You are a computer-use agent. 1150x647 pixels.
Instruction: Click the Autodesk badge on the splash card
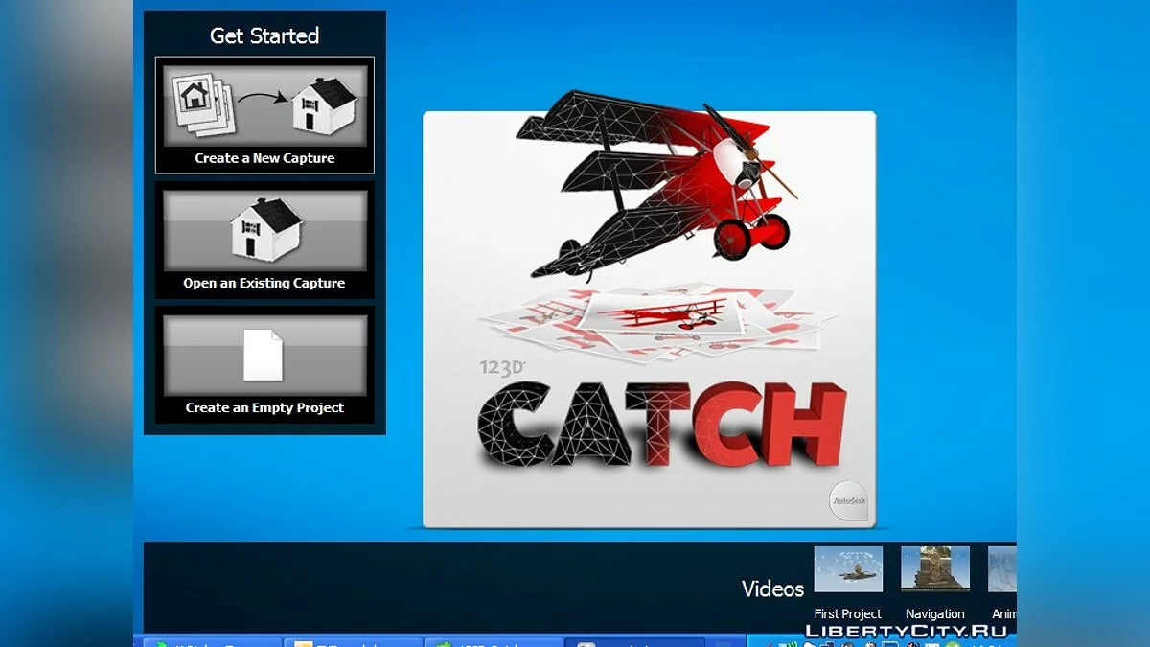848,499
